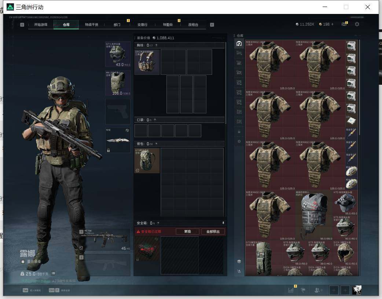
Task: Click the help question mark beside 胸挂
Action: [x=157, y=45]
